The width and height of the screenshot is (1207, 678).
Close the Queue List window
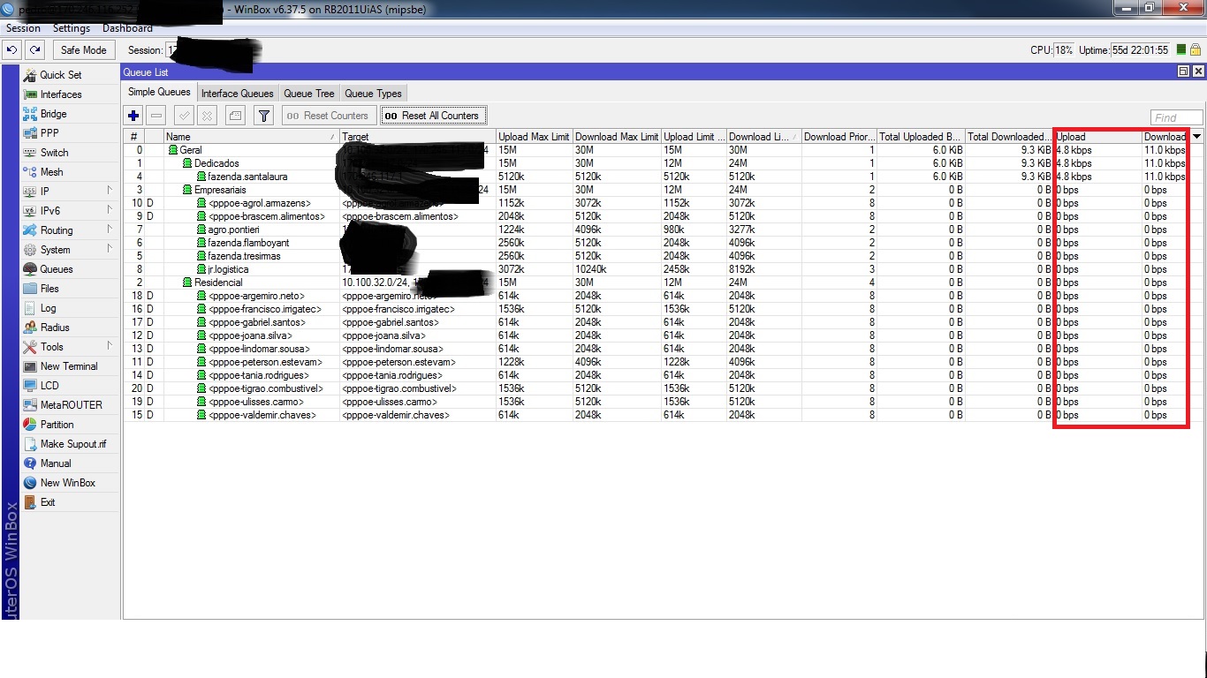pos(1198,72)
